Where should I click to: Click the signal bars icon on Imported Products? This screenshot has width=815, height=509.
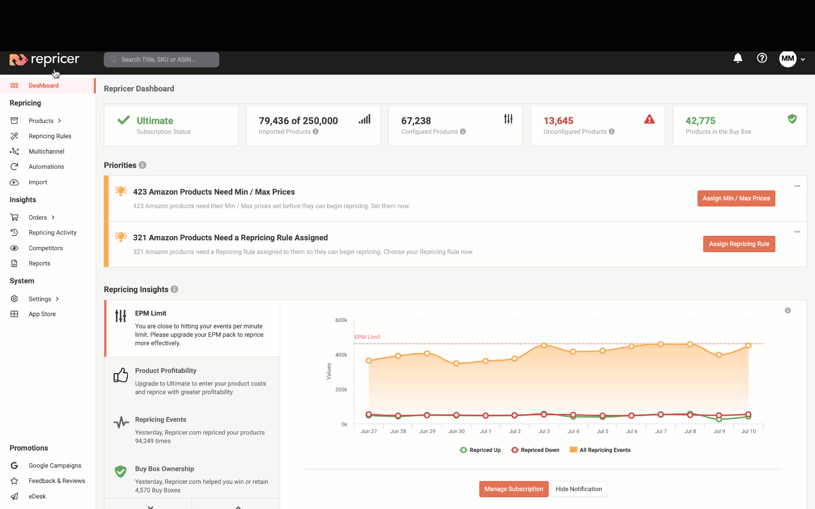coord(365,119)
